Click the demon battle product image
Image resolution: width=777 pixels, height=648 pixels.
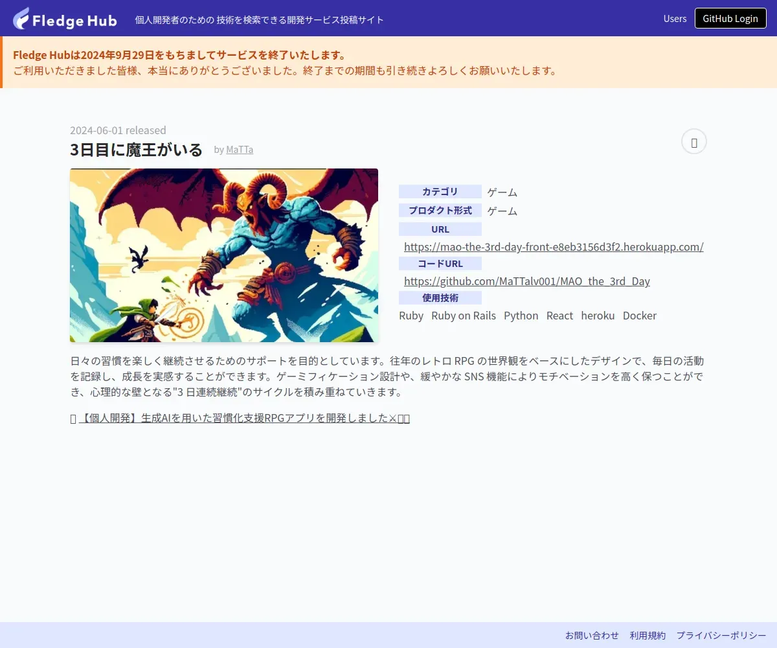tap(224, 255)
